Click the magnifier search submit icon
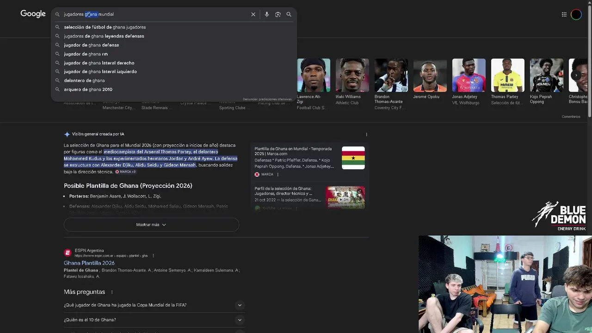This screenshot has height=333, width=592. pos(289,14)
